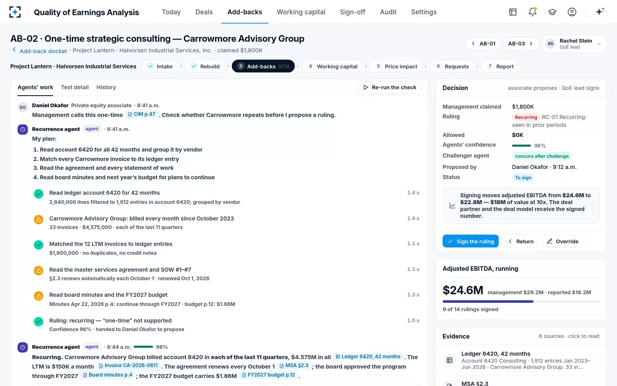Select the Working capital workflow step

click(x=332, y=66)
